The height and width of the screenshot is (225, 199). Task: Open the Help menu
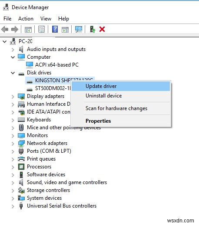coord(63,19)
